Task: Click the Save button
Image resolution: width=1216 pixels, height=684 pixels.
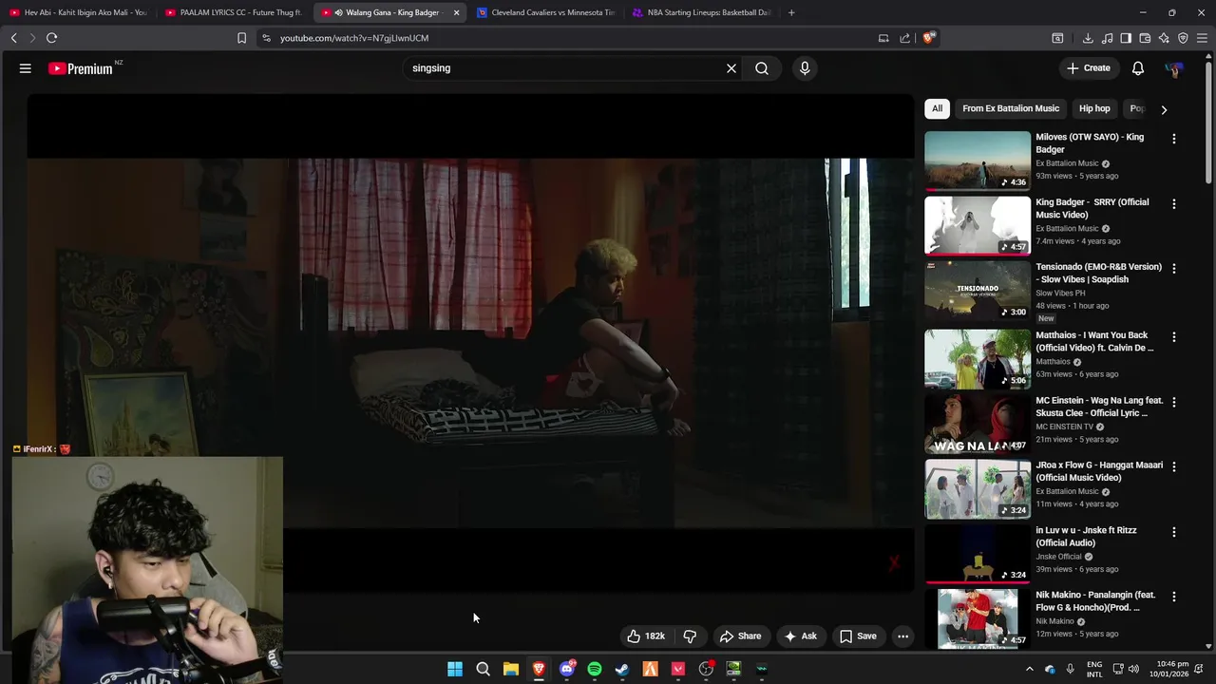Action: click(x=858, y=636)
